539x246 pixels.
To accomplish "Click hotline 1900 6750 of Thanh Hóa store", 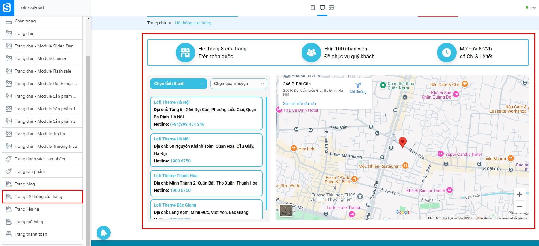I will 180,190.
